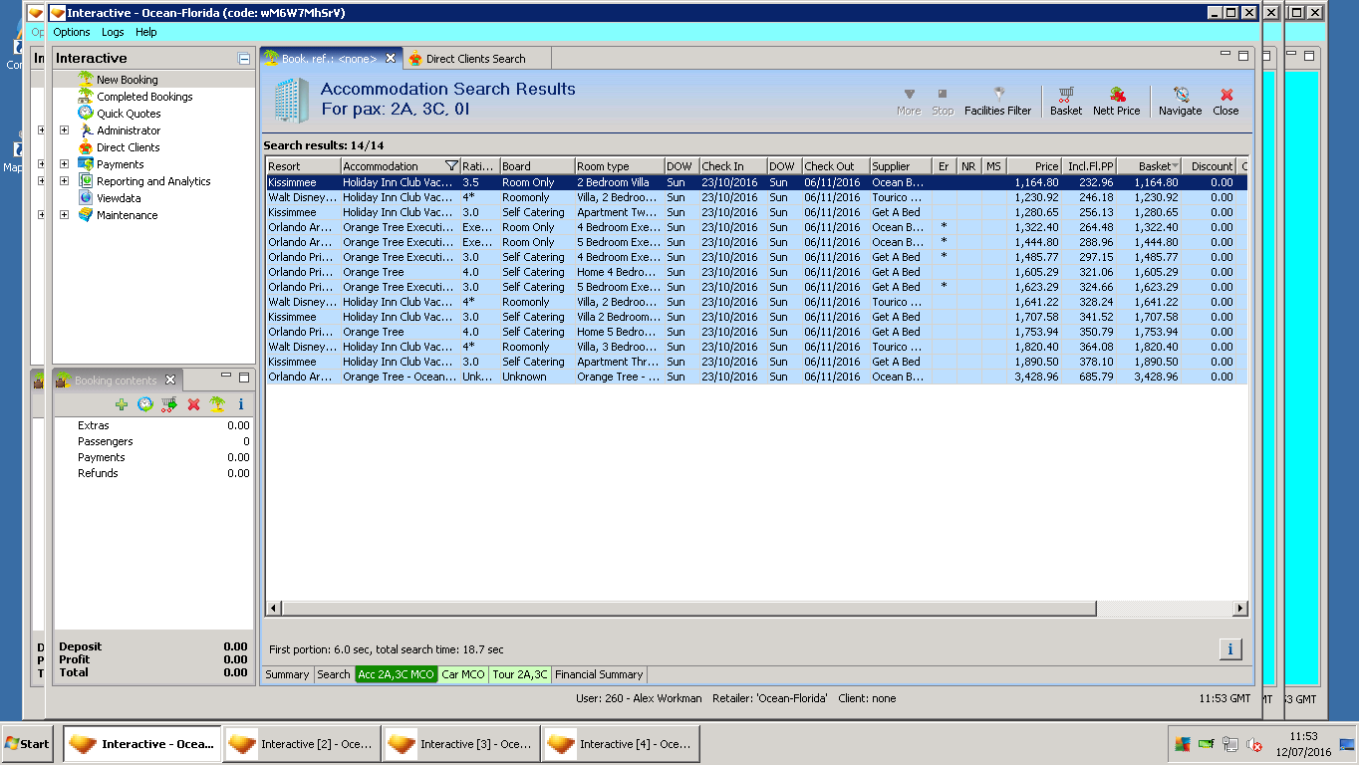Select New Booking in the Interactive tree
1359x765 pixels.
[128, 80]
